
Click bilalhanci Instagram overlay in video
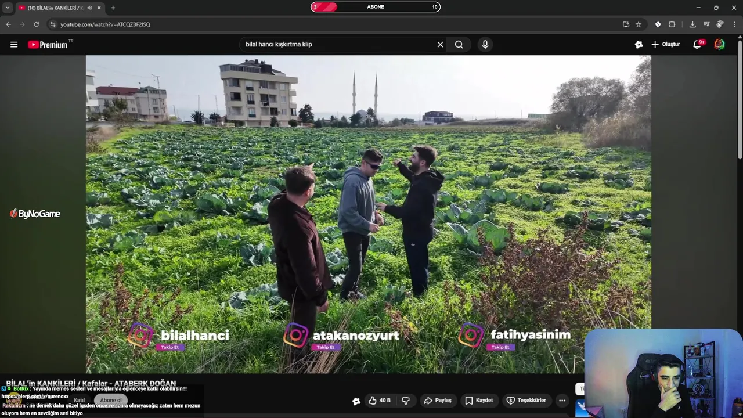pyautogui.click(x=178, y=336)
